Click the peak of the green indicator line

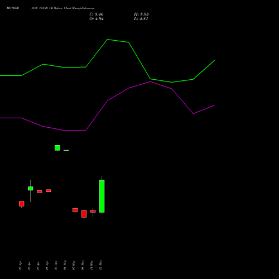108,40
